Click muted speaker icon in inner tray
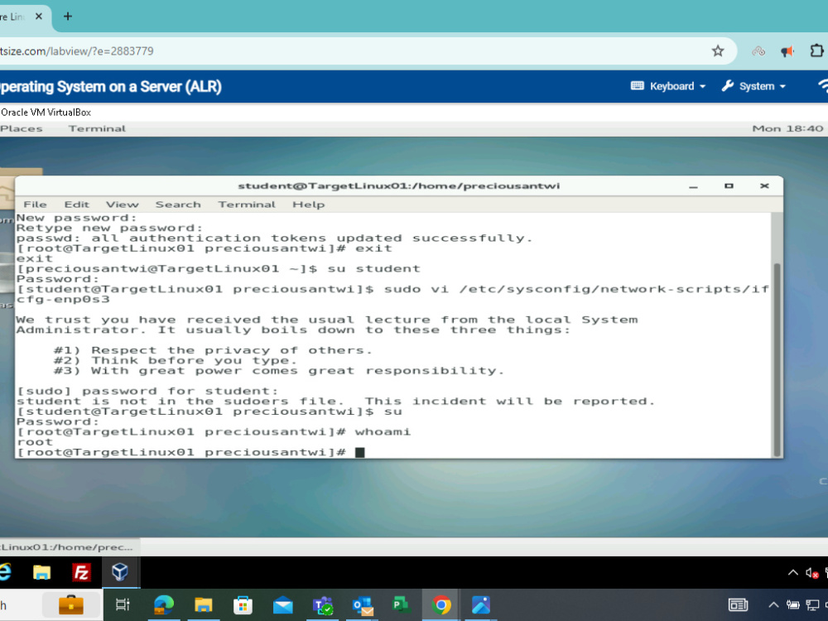Viewport: 828px width, 621px height. coord(812,572)
